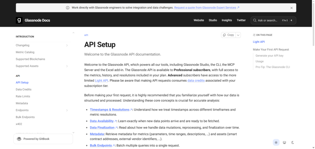Image resolution: width=315 pixels, height=149 pixels.
Task: Click the On This Page list icon
Action: coord(254,35)
